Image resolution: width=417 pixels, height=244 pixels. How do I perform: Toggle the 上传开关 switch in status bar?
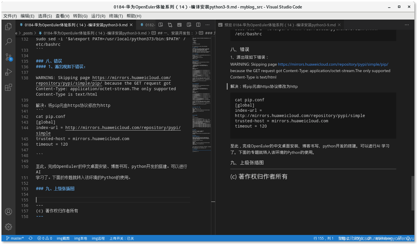[122, 238]
